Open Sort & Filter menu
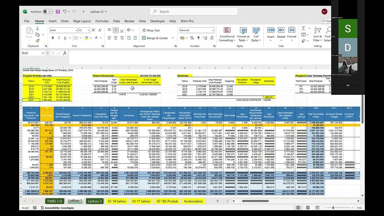 pos(318,34)
